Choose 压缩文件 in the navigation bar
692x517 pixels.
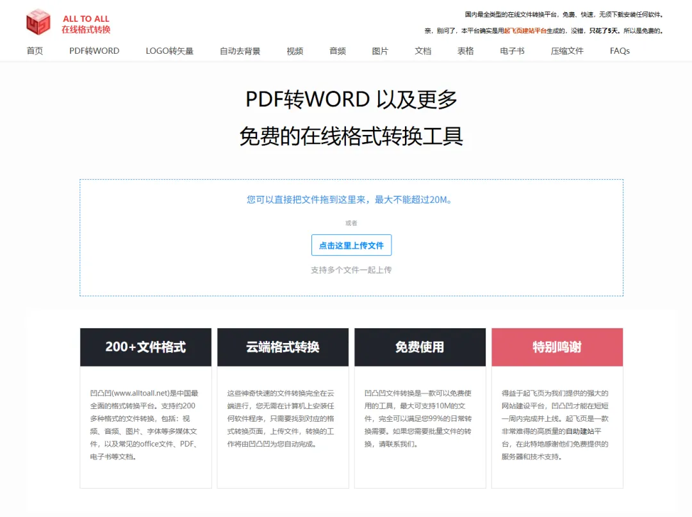[x=567, y=51]
